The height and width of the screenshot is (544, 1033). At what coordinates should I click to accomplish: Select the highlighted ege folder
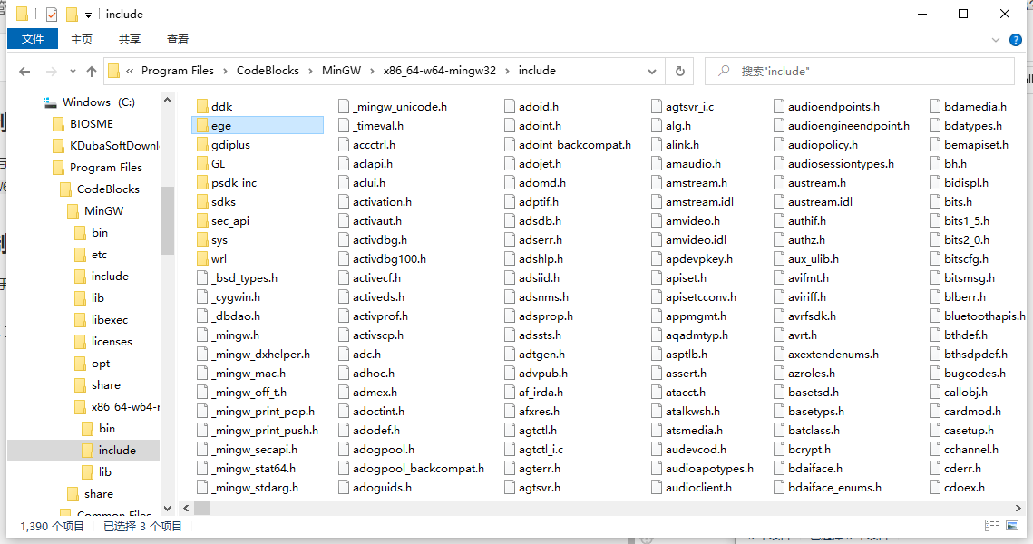point(258,126)
